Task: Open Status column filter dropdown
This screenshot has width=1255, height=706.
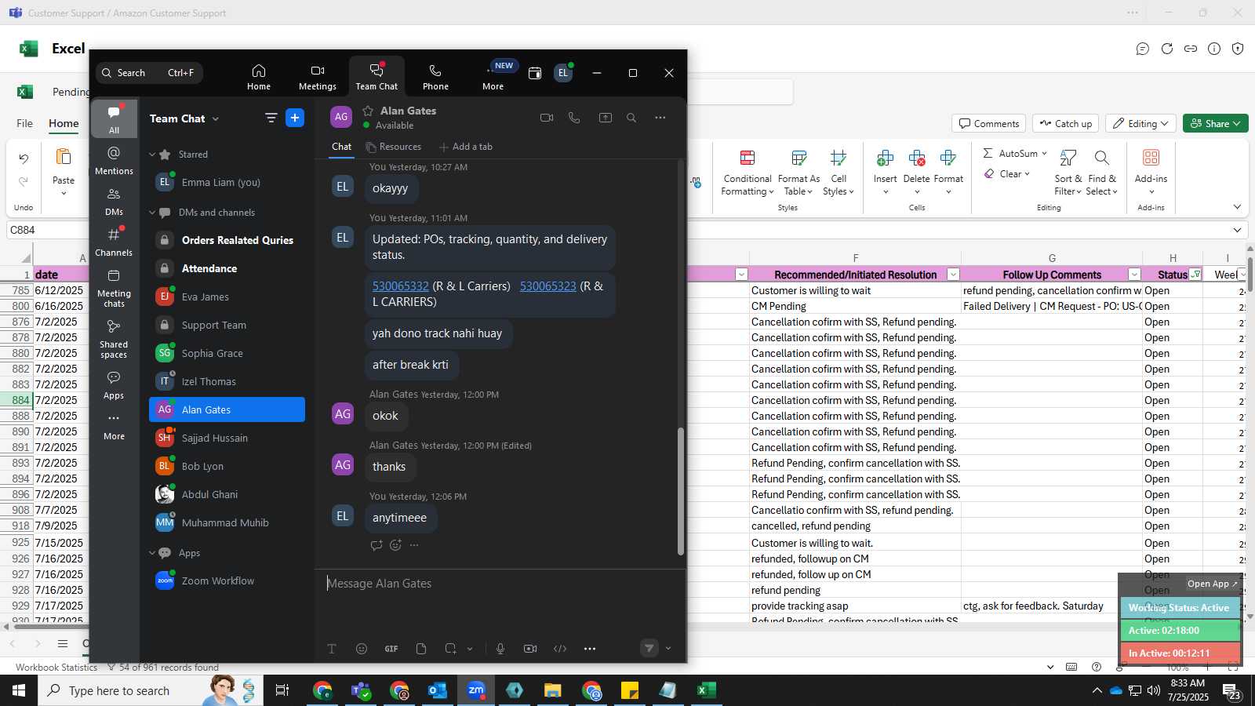Action: 1195,275
